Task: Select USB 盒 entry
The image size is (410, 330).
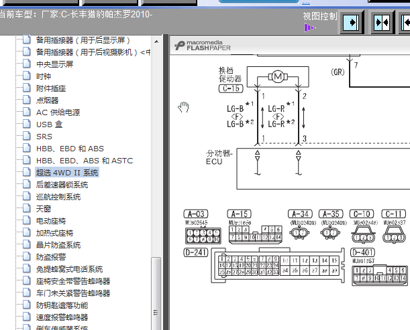Action: coord(50,125)
